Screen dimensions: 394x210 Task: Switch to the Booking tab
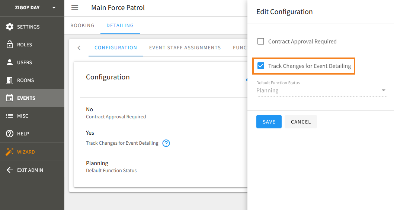pos(83,26)
